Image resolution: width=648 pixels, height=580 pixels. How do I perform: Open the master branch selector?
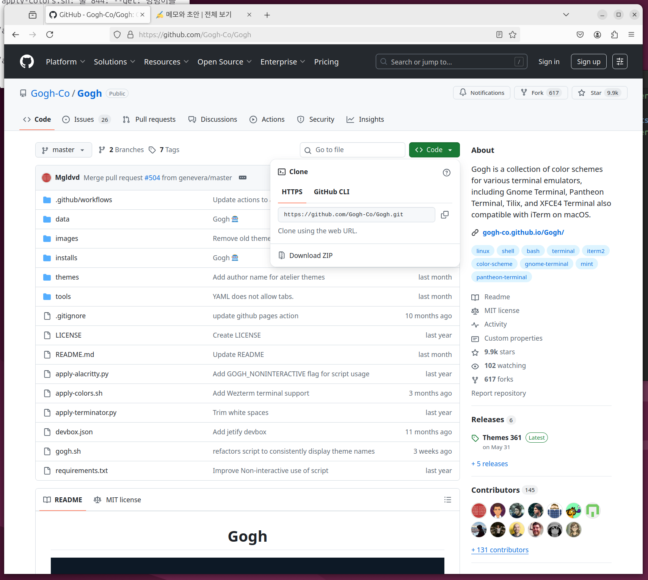(x=64, y=150)
